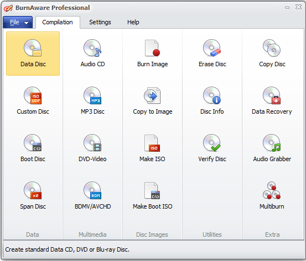Image resolution: width=306 pixels, height=261 pixels.
Task: Select the Compilation tab
Action: point(58,22)
